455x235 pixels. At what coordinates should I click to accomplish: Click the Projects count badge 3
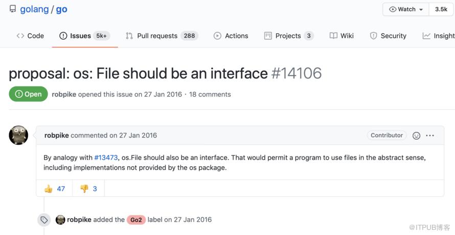(309, 36)
